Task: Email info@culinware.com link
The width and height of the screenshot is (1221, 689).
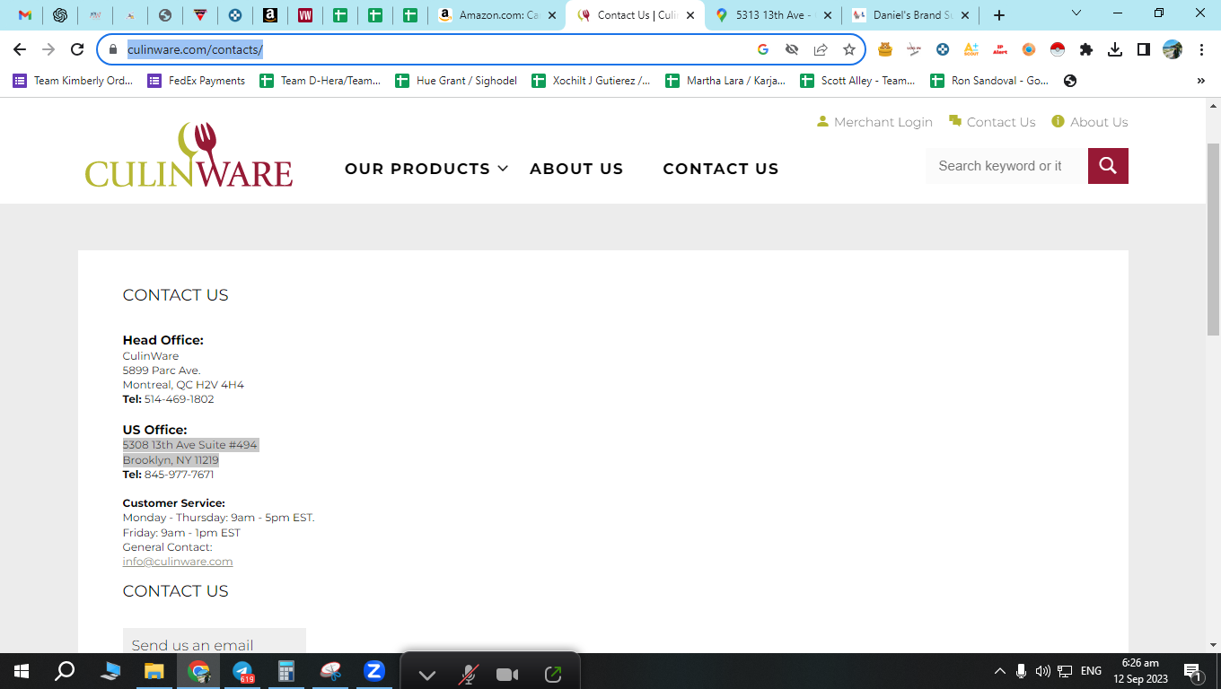Action: click(178, 562)
